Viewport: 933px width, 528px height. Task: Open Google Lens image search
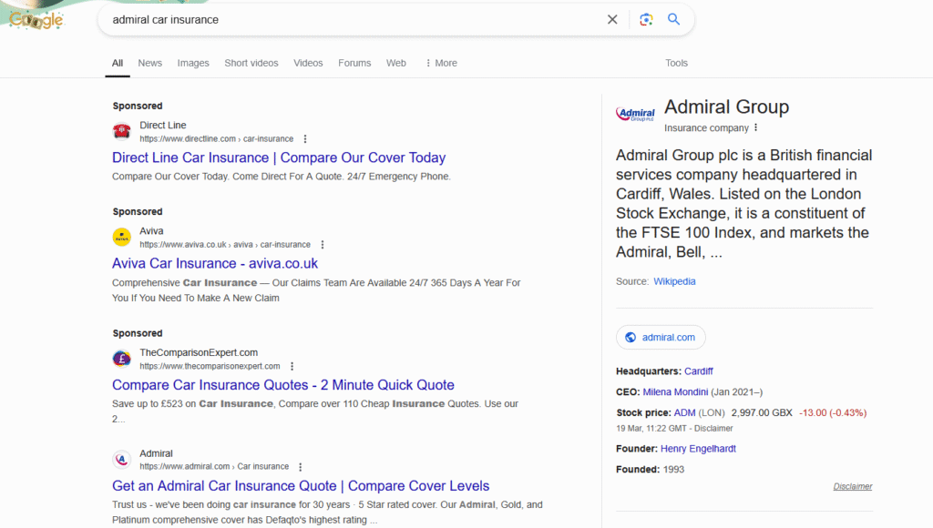tap(646, 19)
